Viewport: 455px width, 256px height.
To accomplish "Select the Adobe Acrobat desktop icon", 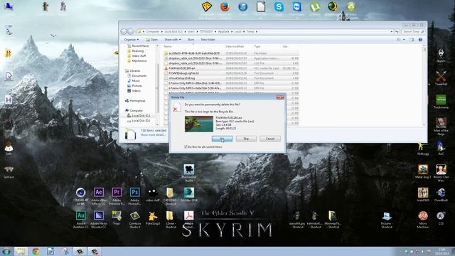I will [188, 215].
